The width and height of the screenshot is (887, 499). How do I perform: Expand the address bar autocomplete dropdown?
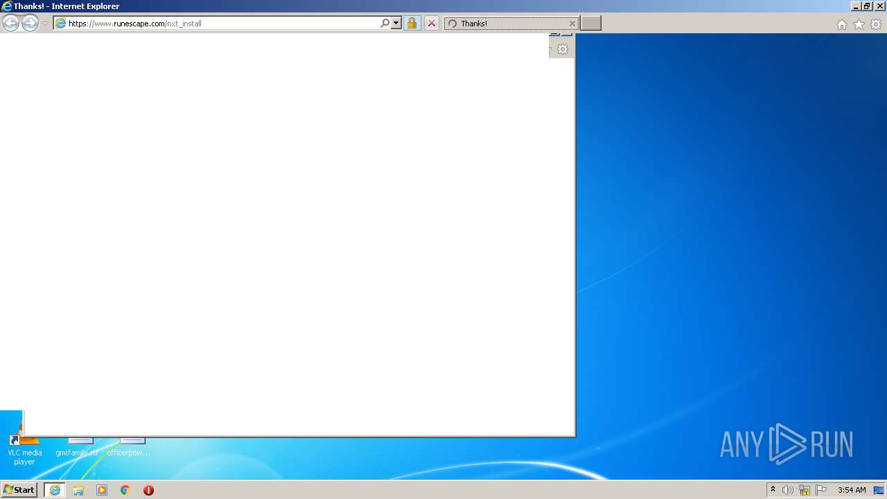point(396,24)
